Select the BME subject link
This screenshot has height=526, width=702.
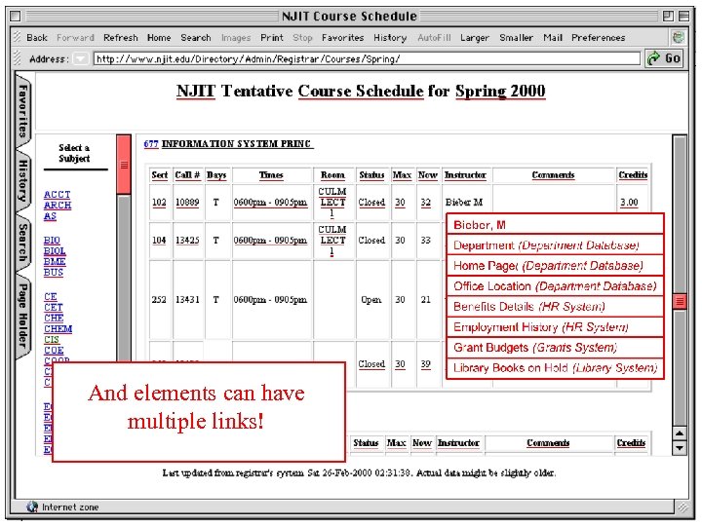tap(55, 262)
